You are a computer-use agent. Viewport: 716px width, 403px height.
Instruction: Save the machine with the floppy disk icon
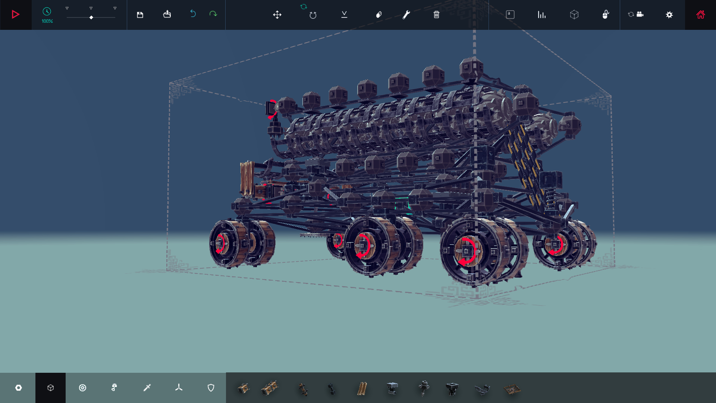click(x=140, y=15)
